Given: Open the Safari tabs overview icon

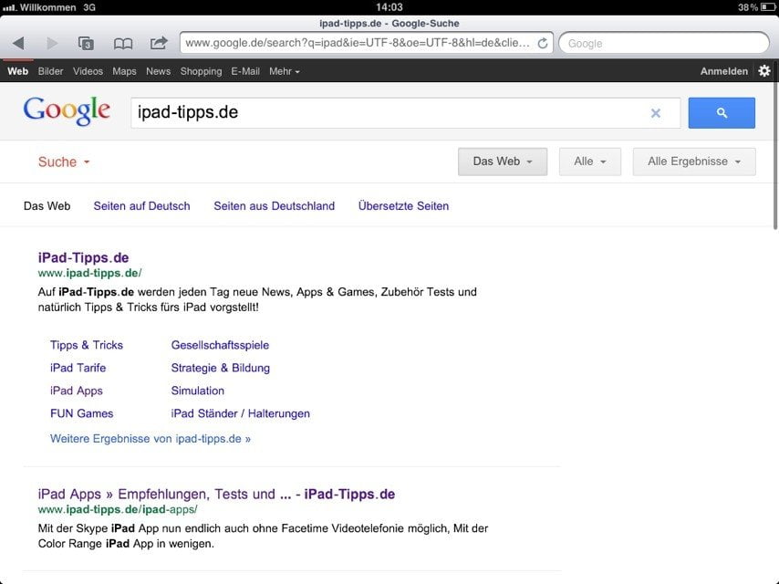Looking at the screenshot, I should [86, 43].
